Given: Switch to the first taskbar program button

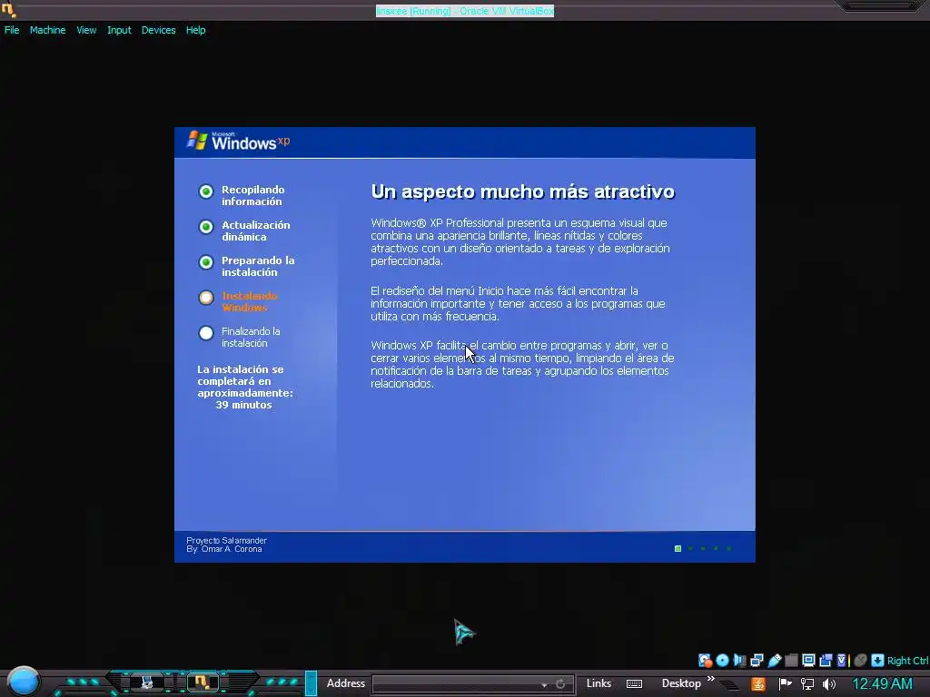Looking at the screenshot, I should [146, 682].
